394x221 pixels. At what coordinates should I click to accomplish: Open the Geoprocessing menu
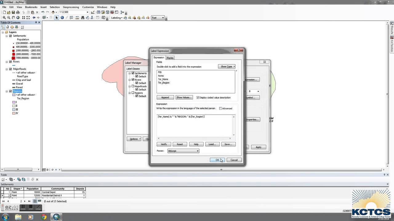coord(71,7)
